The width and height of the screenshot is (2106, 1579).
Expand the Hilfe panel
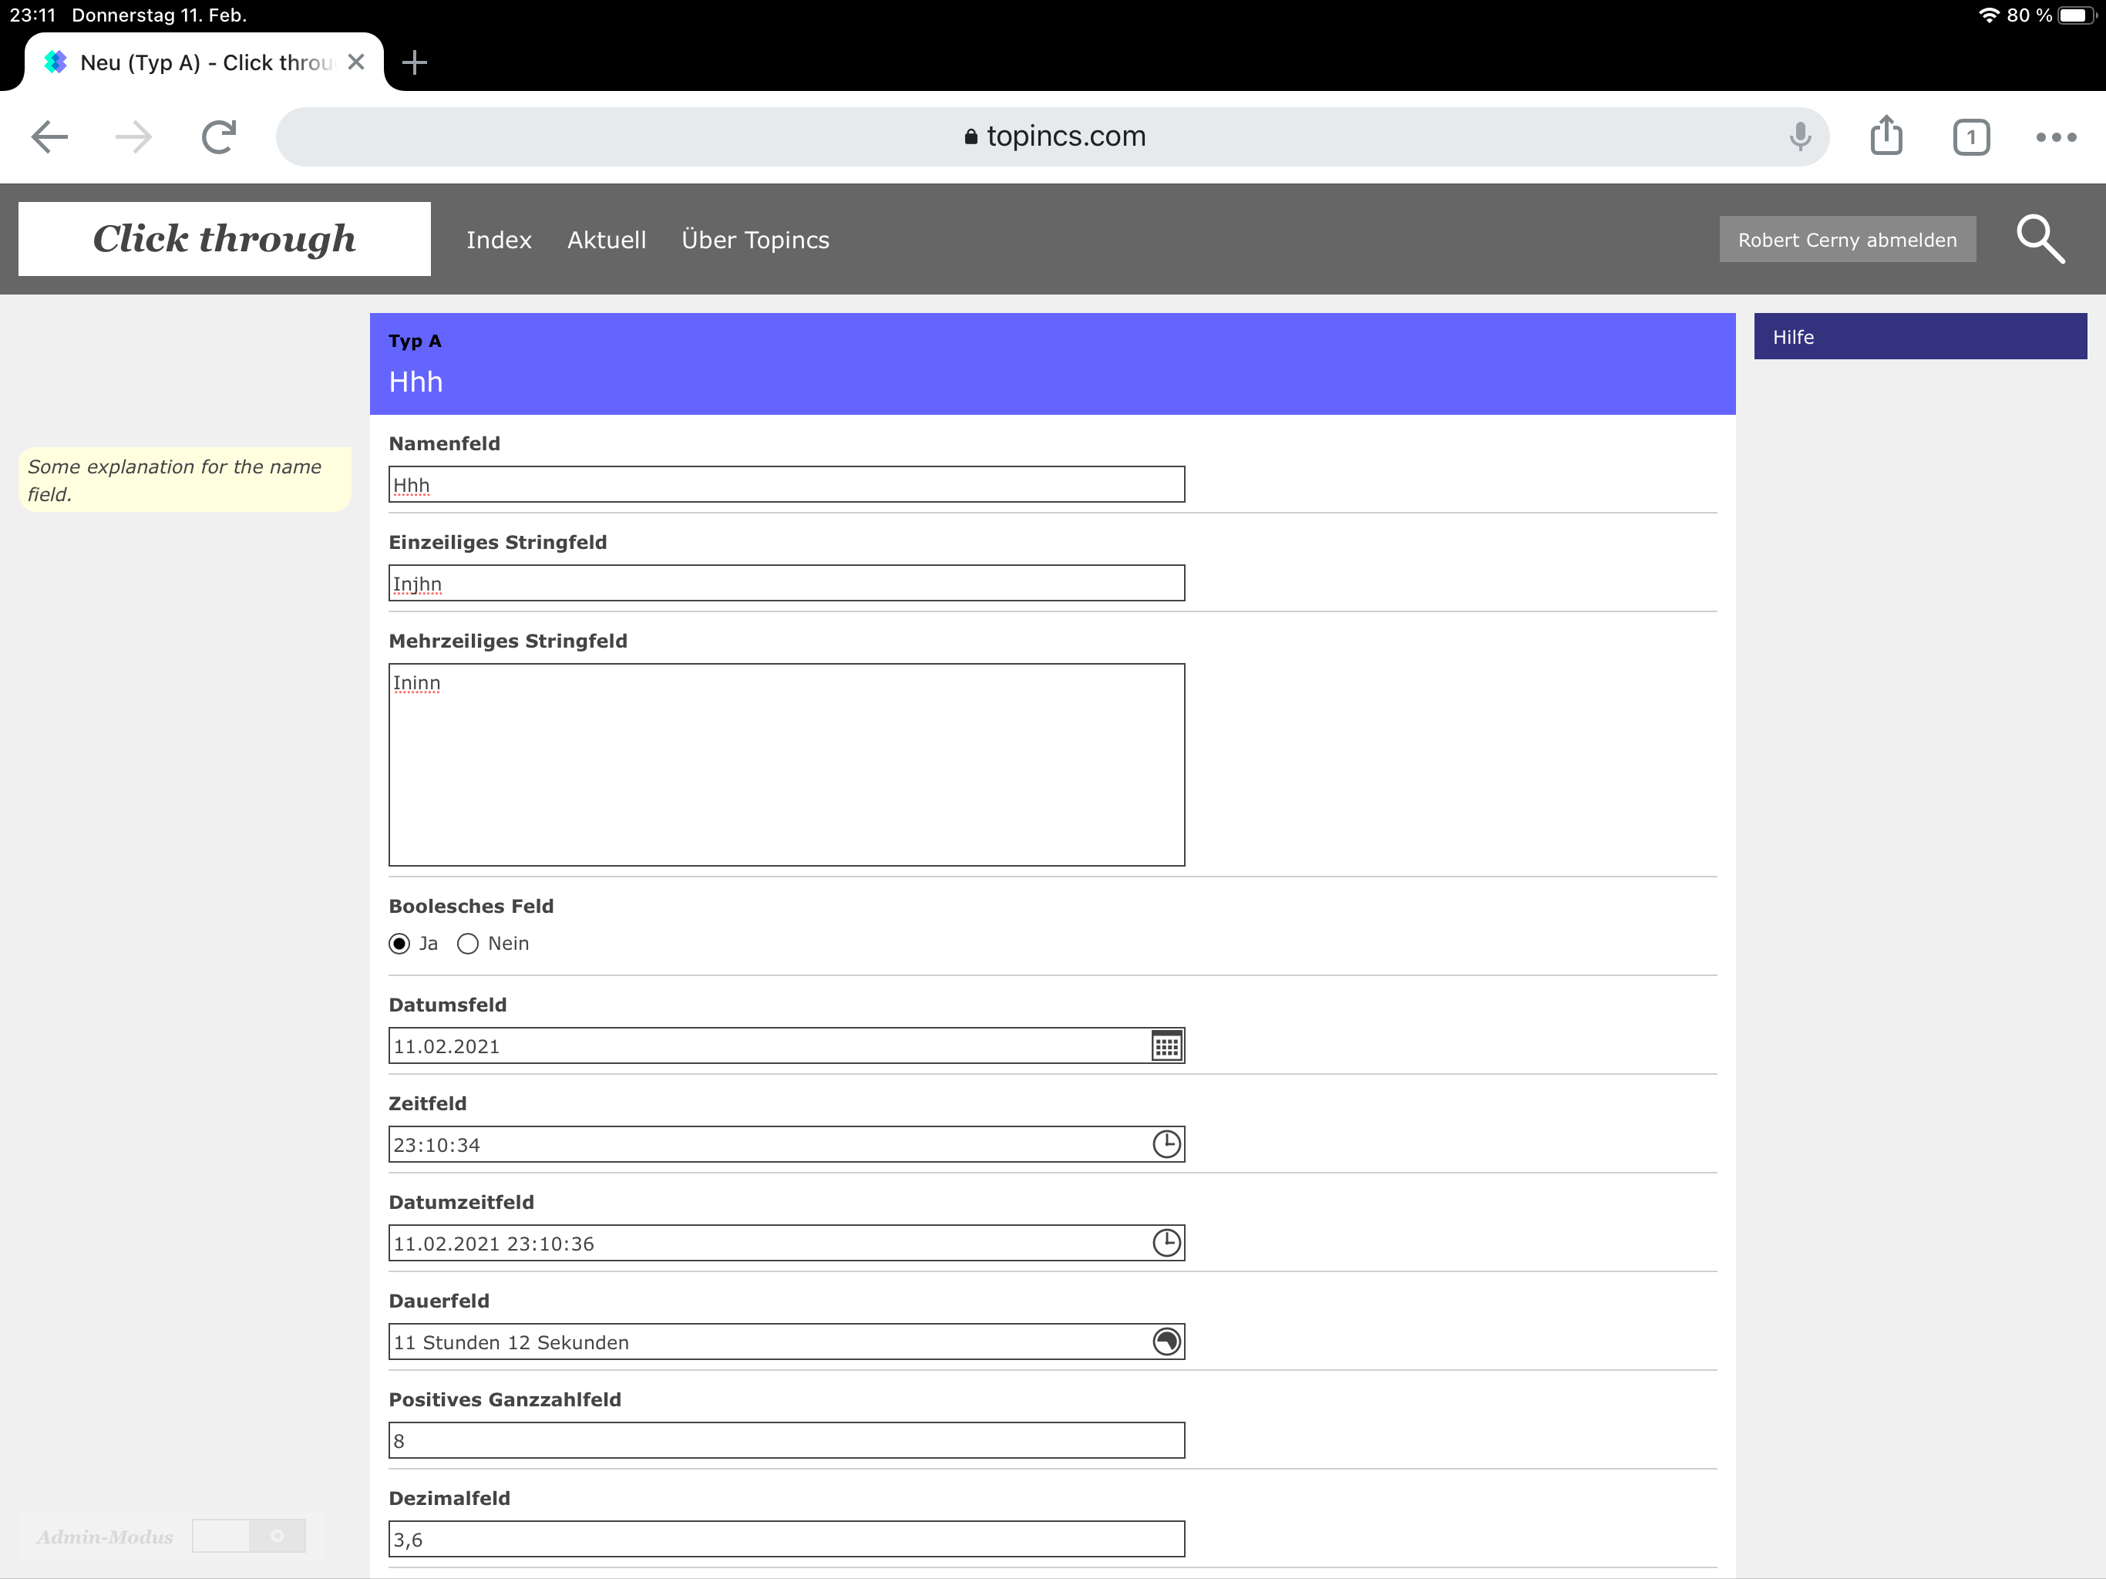(x=1919, y=337)
